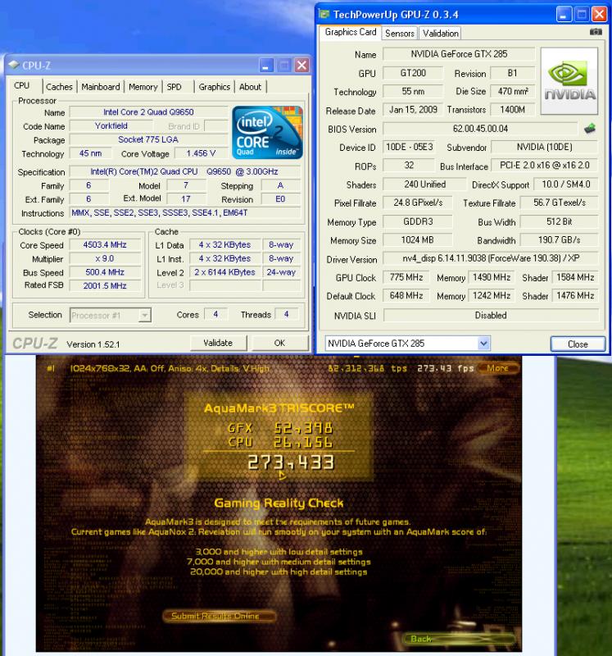Minimize the GPU-Z window
The image size is (612, 656).
click(x=564, y=15)
